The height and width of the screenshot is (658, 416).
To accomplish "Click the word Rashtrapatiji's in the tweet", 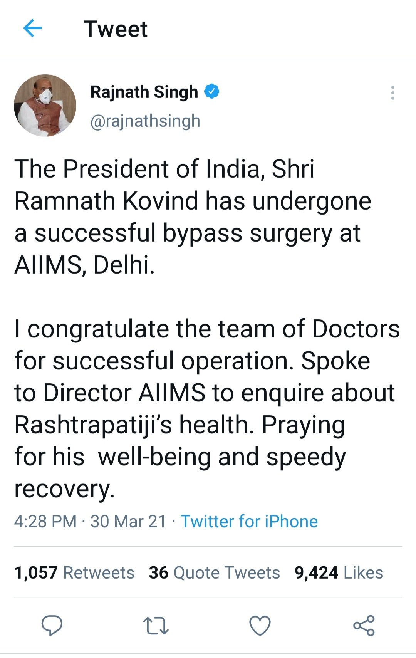I will (x=94, y=425).
